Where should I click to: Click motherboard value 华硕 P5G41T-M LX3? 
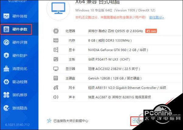[x=109, y=60]
